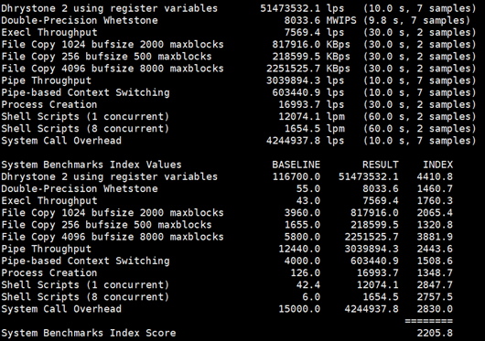485x341 pixels.
Task: Click '(10.0 s, 7 samples)' on System Call Overhead row
Action: 420,141
